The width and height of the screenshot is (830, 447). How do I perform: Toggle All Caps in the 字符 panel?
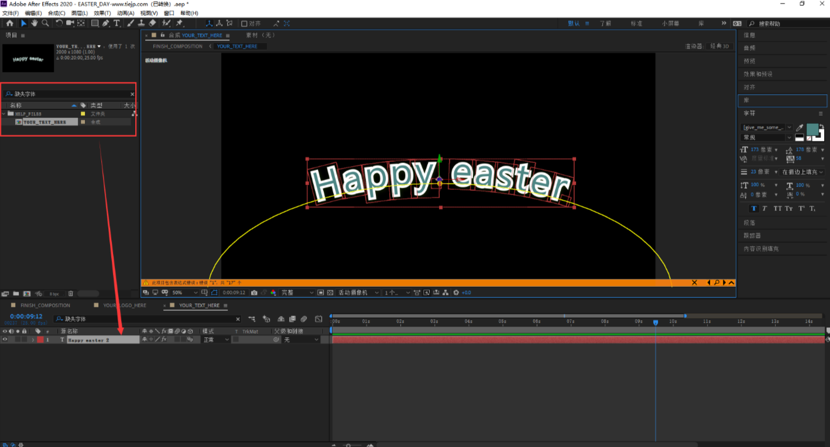(777, 209)
